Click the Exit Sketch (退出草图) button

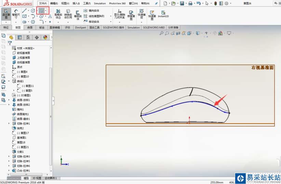click(x=6, y=14)
